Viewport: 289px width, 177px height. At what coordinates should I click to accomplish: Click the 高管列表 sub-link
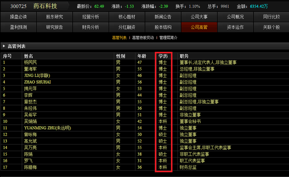(x=119, y=38)
